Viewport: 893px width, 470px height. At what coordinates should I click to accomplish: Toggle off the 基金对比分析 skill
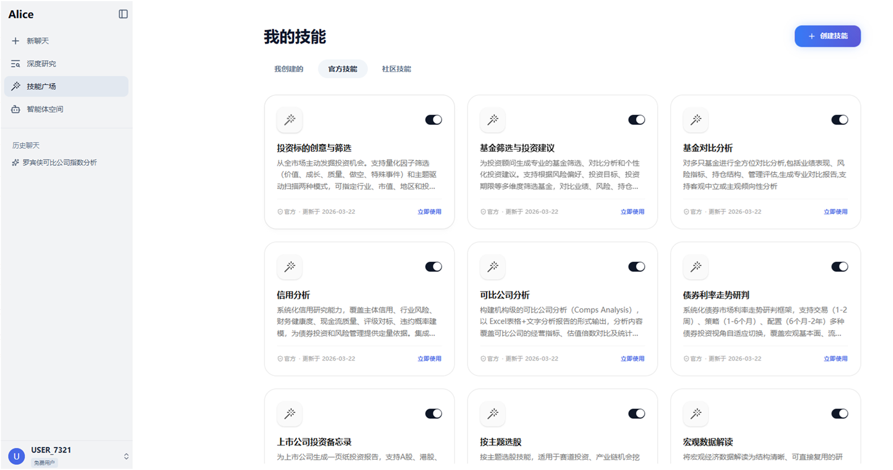pyautogui.click(x=839, y=120)
